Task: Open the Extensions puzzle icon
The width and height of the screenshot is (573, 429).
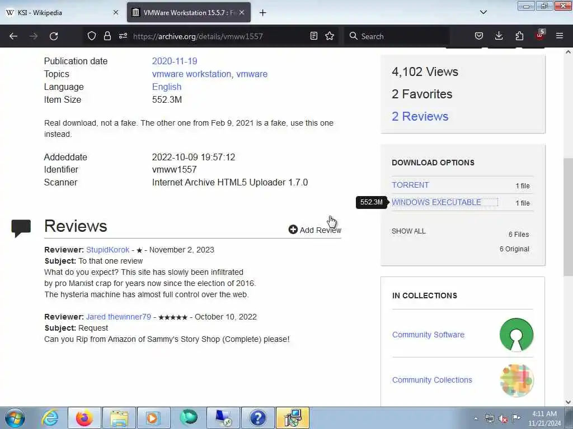Action: pos(519,36)
